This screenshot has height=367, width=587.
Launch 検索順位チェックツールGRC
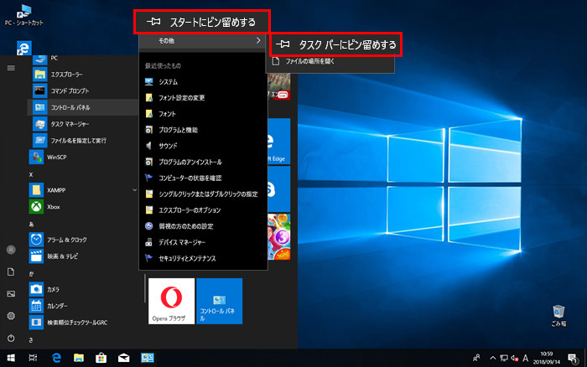(82, 322)
